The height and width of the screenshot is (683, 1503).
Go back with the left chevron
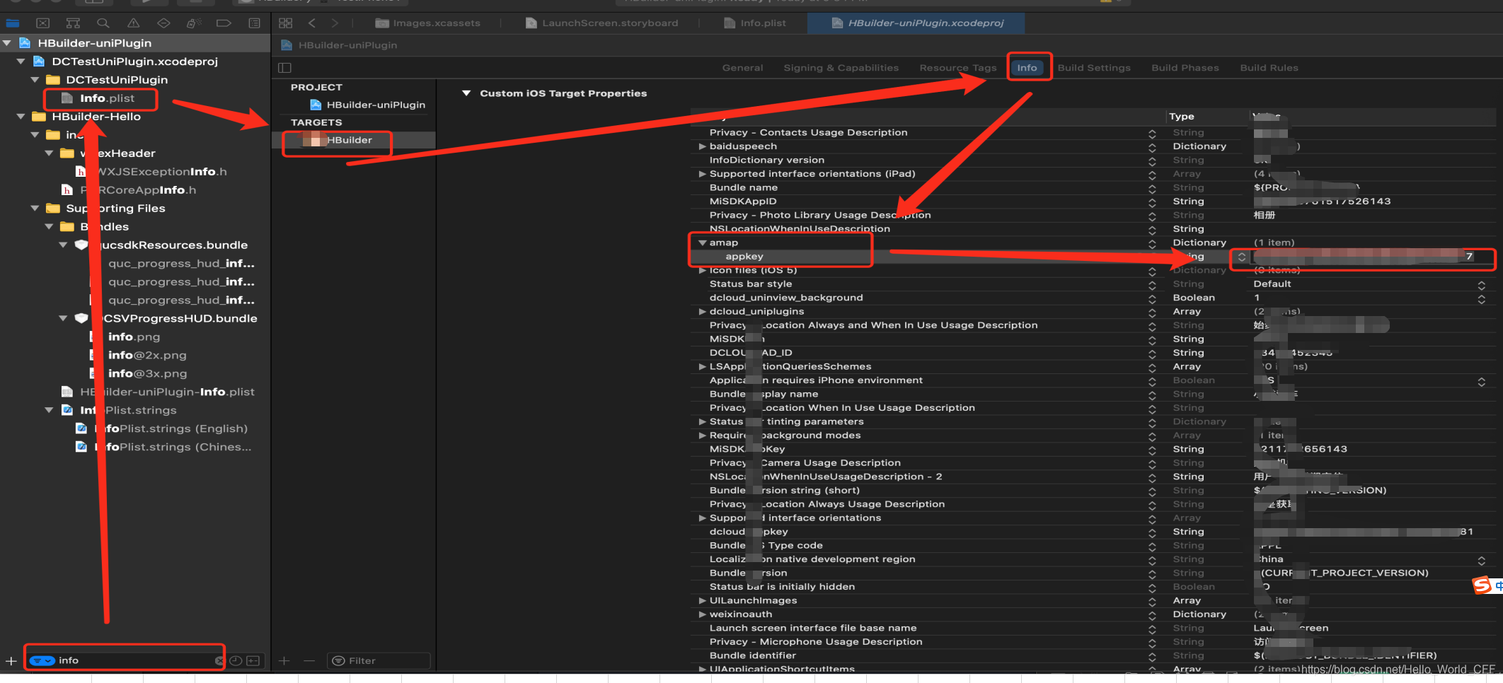pos(312,23)
